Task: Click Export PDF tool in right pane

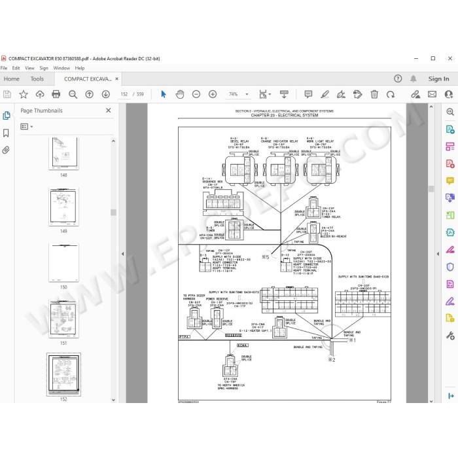Action: coord(450,129)
